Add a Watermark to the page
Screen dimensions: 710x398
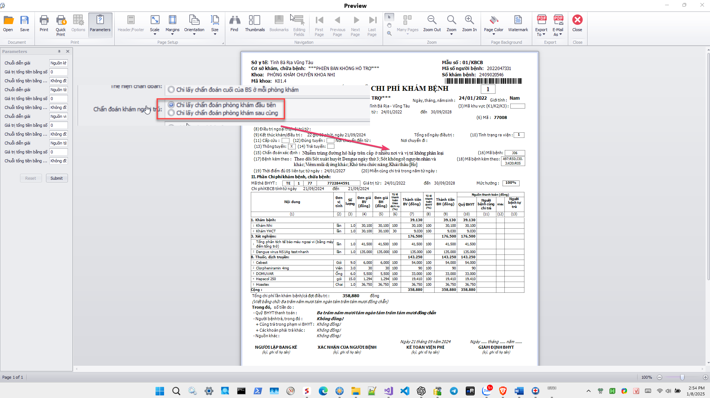tap(518, 24)
